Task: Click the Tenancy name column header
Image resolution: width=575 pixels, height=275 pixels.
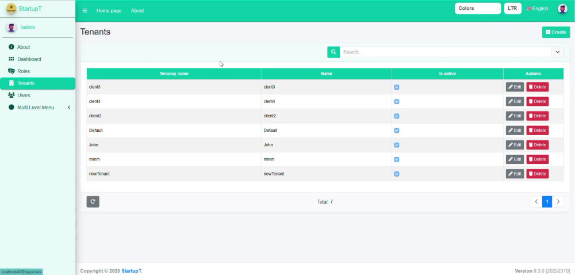Action: pyautogui.click(x=174, y=74)
